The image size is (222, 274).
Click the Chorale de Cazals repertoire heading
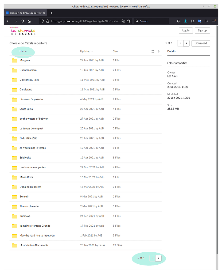tap(28, 43)
